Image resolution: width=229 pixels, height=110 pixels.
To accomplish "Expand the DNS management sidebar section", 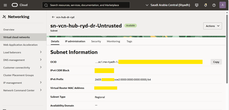I will coord(41,60).
